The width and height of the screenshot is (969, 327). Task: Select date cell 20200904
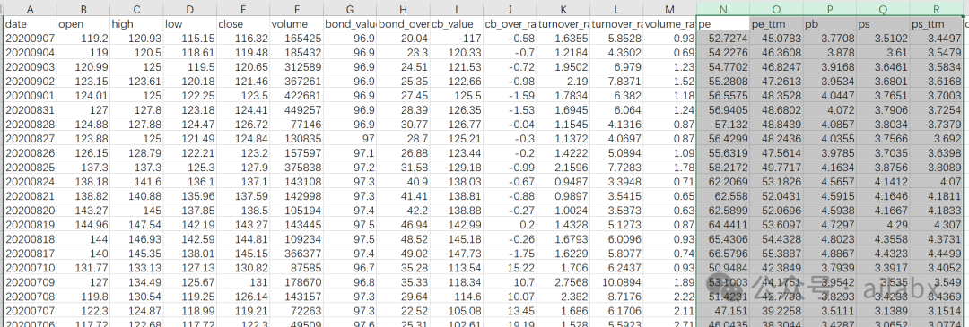click(30, 53)
